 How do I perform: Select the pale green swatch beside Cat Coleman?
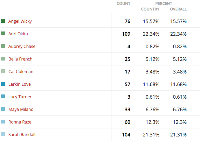coord(3,71)
